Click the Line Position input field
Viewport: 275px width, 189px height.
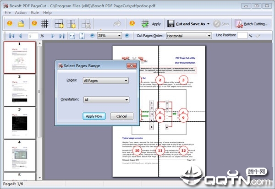point(242,36)
